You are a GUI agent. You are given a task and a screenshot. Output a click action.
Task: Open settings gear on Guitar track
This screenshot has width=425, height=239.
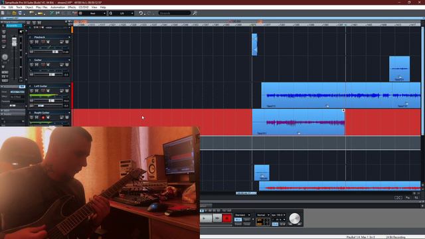(66, 65)
